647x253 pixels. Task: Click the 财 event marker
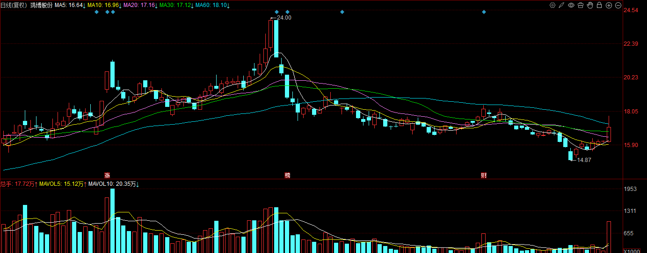click(x=484, y=175)
